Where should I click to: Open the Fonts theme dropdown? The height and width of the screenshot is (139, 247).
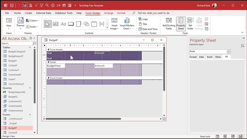(x=32, y=27)
